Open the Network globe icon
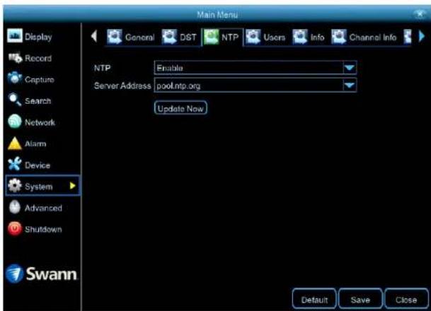This screenshot has width=431, height=311. [15, 122]
